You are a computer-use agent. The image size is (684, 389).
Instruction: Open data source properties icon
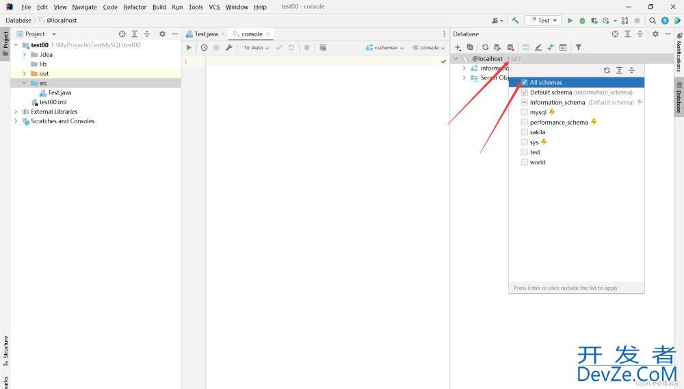tap(497, 47)
